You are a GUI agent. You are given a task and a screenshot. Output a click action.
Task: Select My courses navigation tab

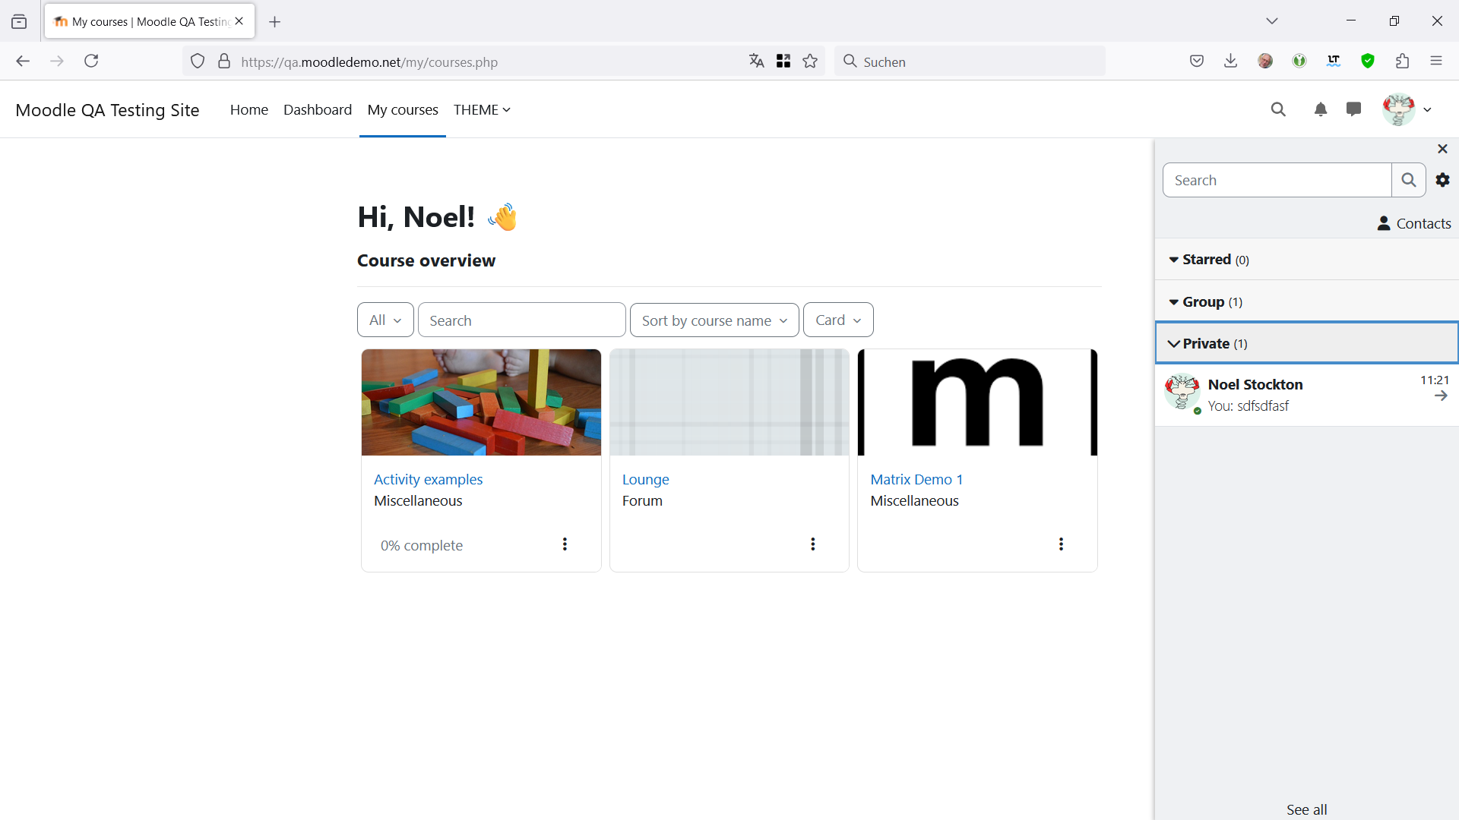[x=403, y=109]
